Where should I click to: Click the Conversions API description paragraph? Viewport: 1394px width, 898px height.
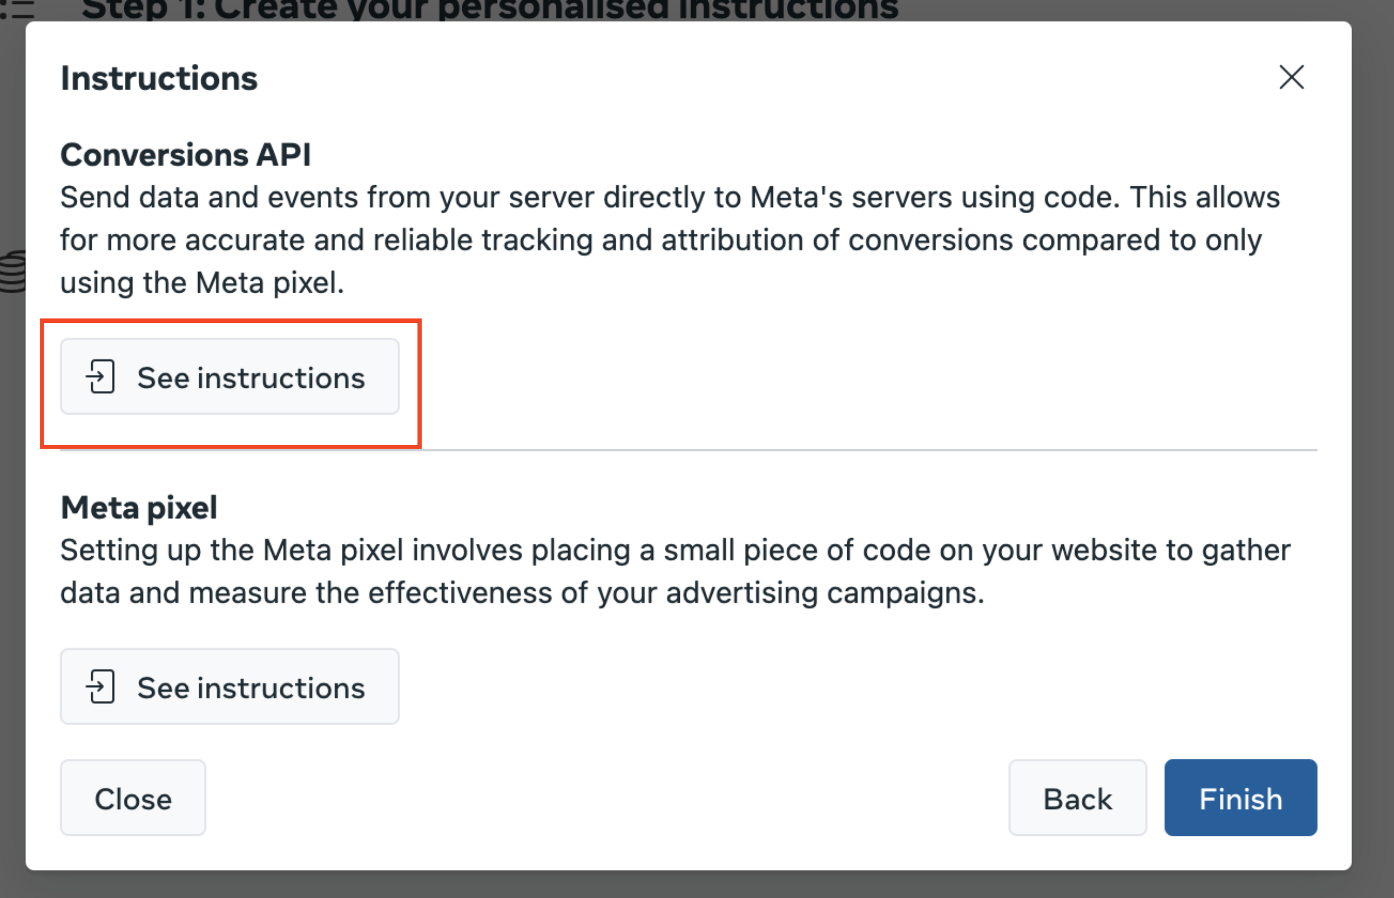[671, 240]
